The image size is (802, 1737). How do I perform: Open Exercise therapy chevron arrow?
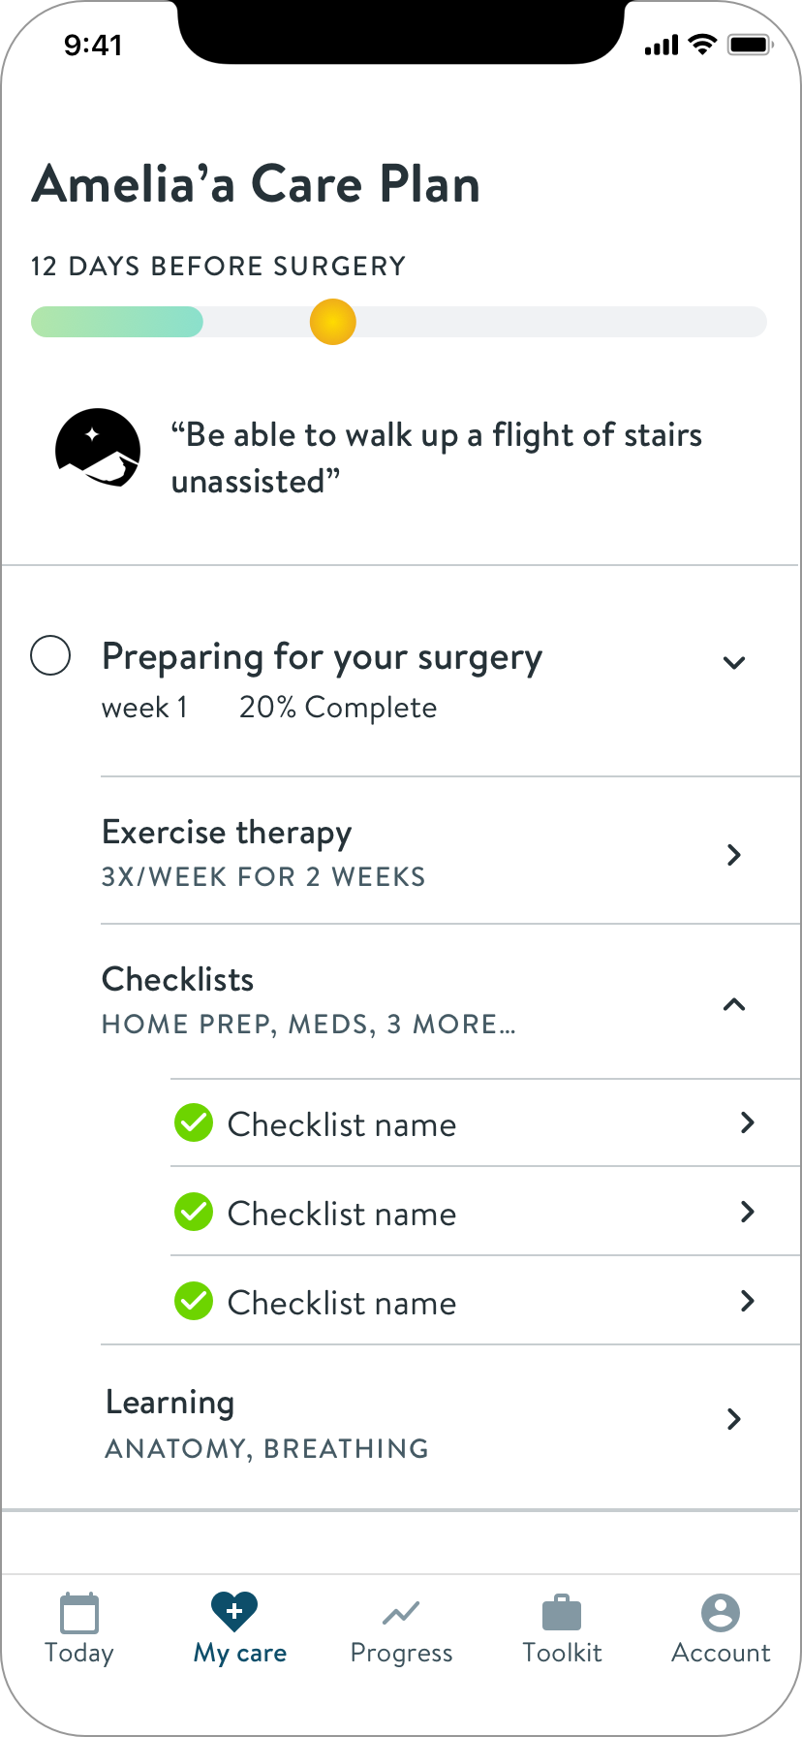pos(734,855)
